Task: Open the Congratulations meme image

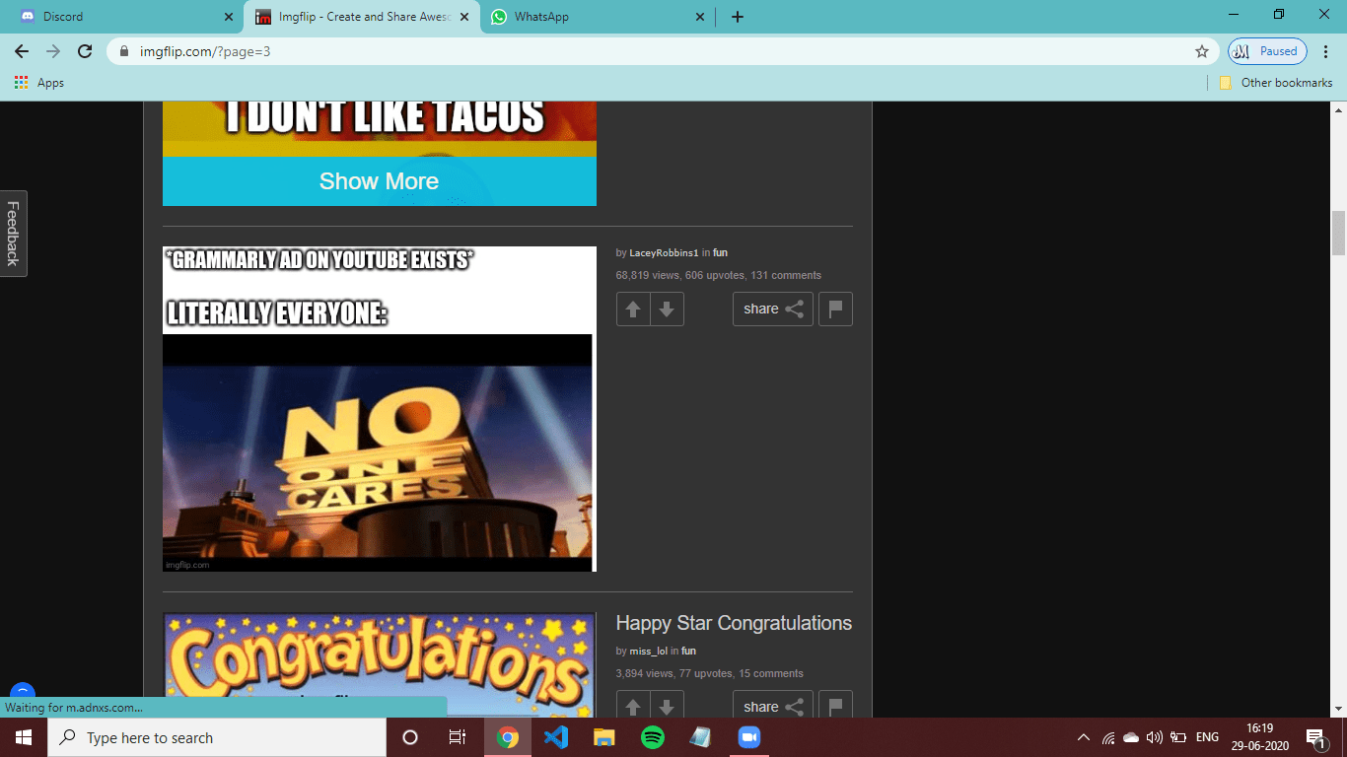Action: click(380, 665)
